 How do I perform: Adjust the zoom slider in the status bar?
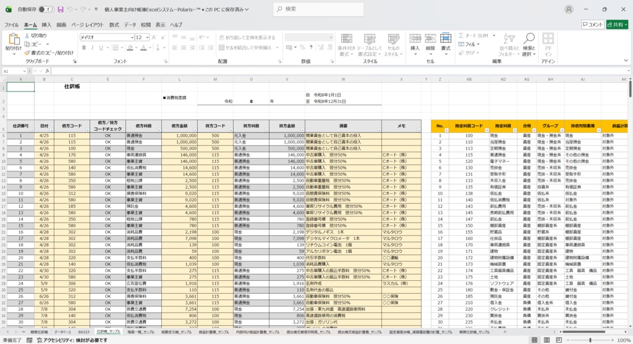(590, 340)
